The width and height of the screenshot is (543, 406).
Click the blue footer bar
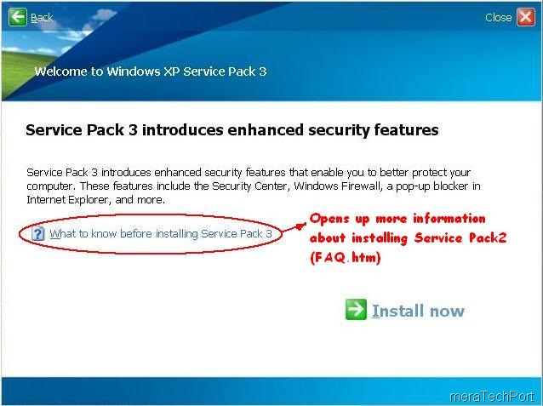pyautogui.click(x=271, y=391)
